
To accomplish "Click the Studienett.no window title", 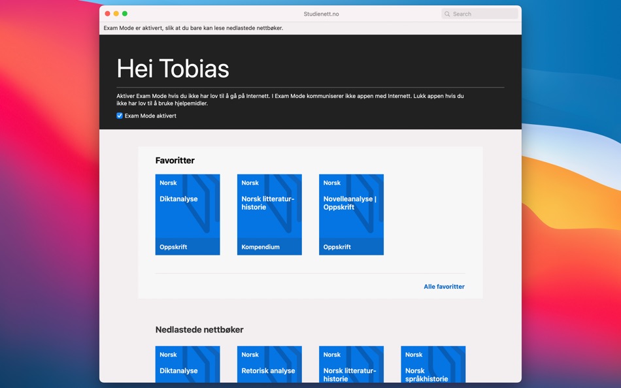I will click(x=321, y=14).
